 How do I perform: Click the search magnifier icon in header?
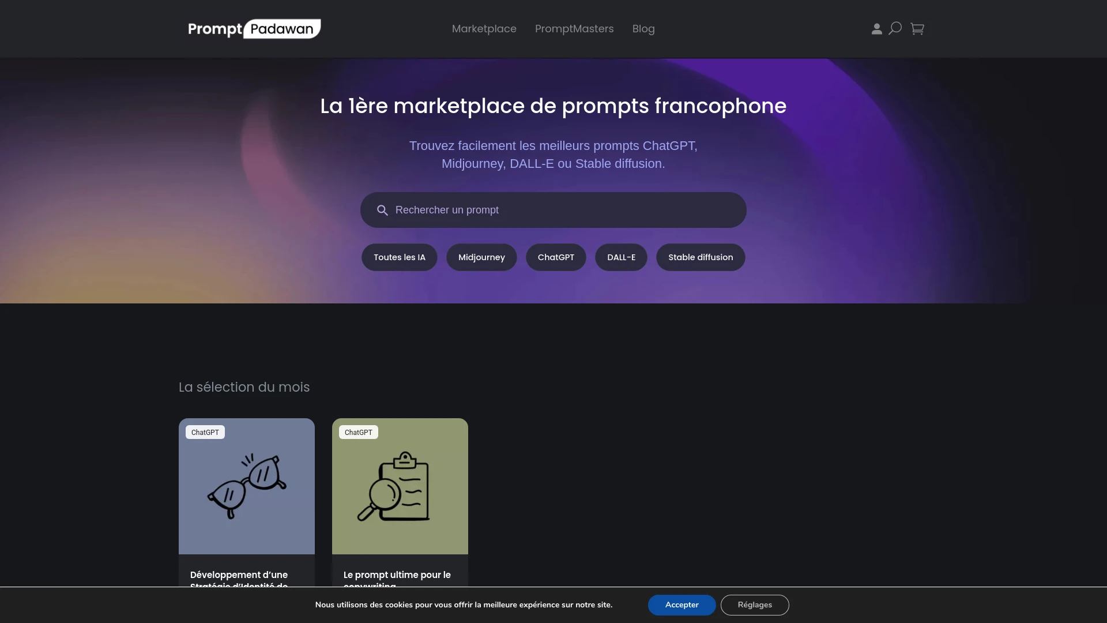[x=895, y=28]
